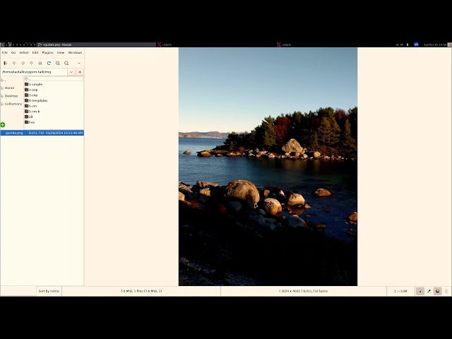This screenshot has height=339, width=452.
Task: Open the Plugins menu
Action: point(47,52)
